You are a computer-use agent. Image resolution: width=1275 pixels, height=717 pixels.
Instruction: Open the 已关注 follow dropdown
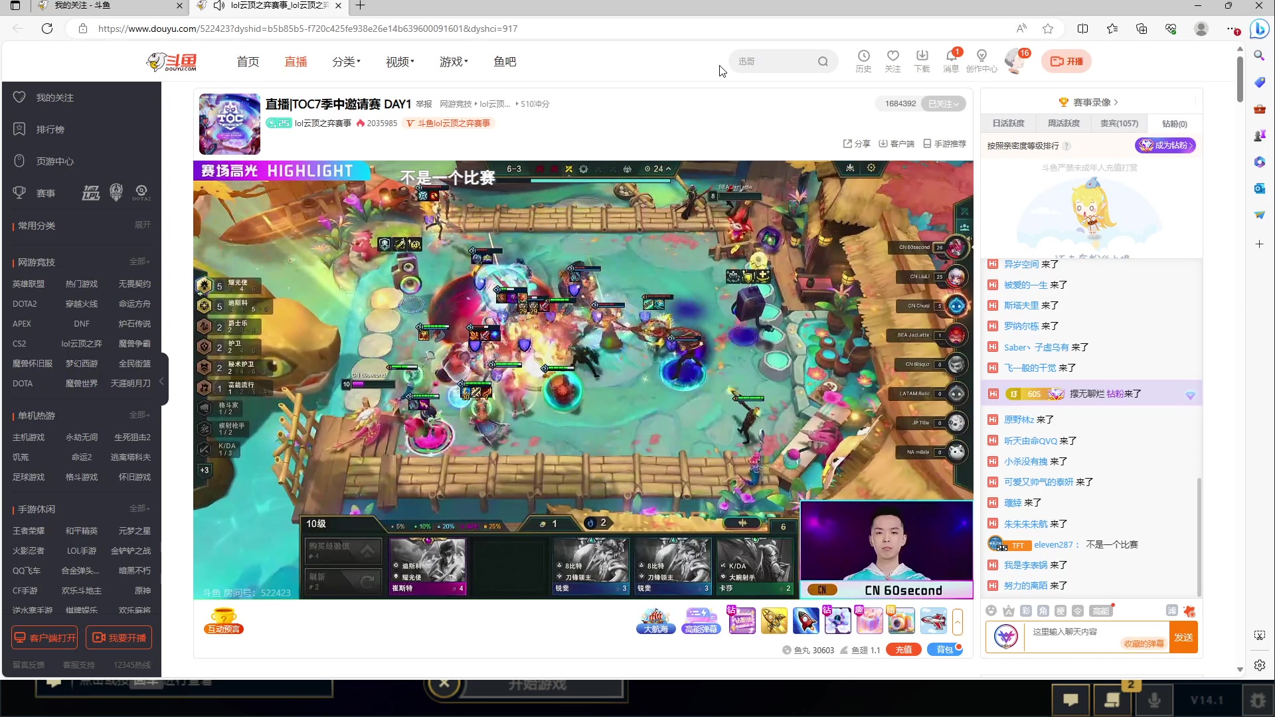pos(943,104)
